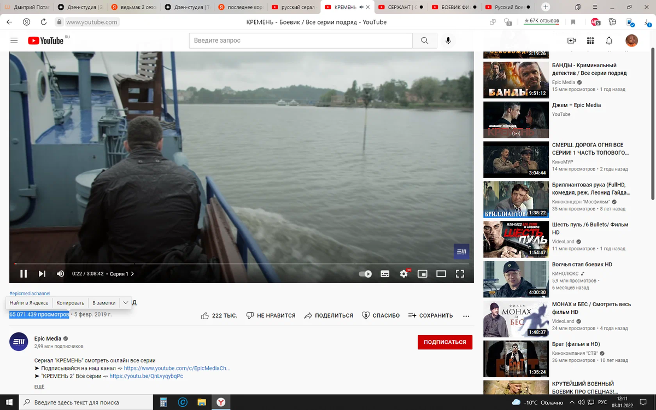The image size is (656, 410).
Task: Open notifications bell
Action: coord(609,40)
